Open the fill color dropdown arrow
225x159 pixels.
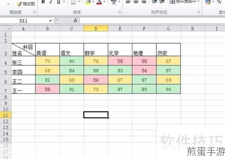(93, 2)
